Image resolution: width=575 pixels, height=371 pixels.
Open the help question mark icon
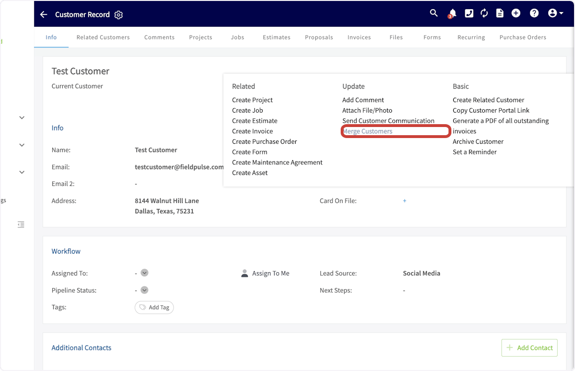click(x=534, y=13)
